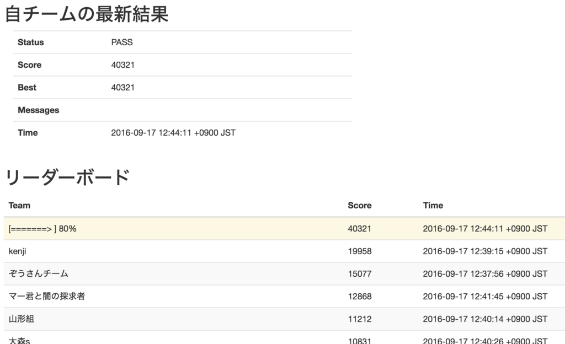The width and height of the screenshot is (565, 344).
Task: Click the kenji team name
Action: coord(17,250)
